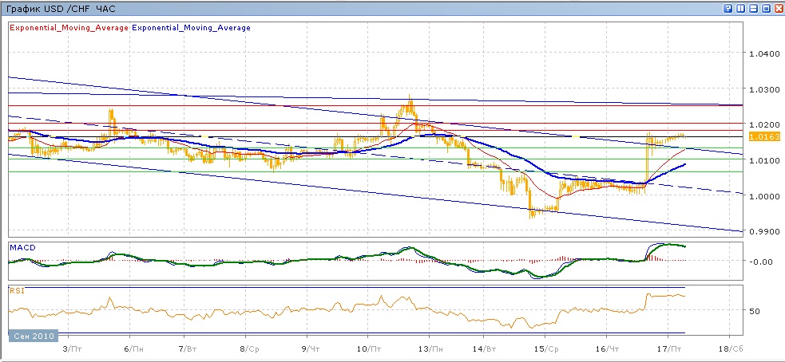
Task: Select the RSI indicator label
Action: tap(15, 291)
